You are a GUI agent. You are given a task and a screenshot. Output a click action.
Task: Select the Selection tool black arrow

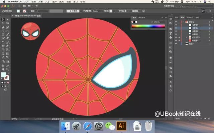click(3, 20)
